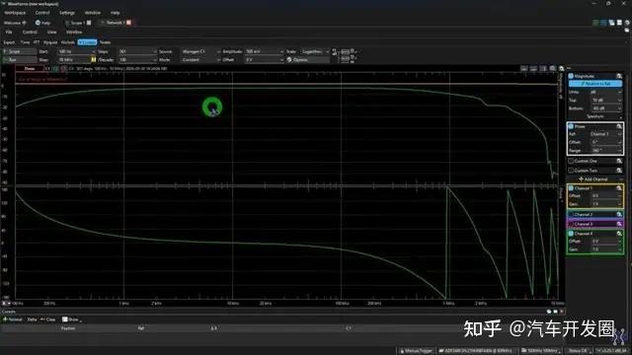Image resolution: width=632 pixels, height=355 pixels.
Task: Open the Settings menu
Action: pos(67,13)
